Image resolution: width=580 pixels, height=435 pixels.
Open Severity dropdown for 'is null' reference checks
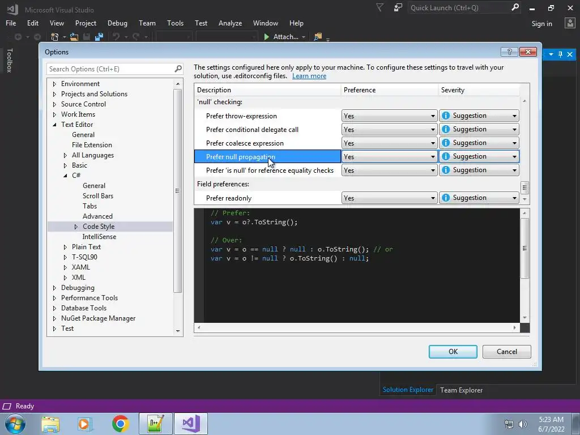coord(479,170)
